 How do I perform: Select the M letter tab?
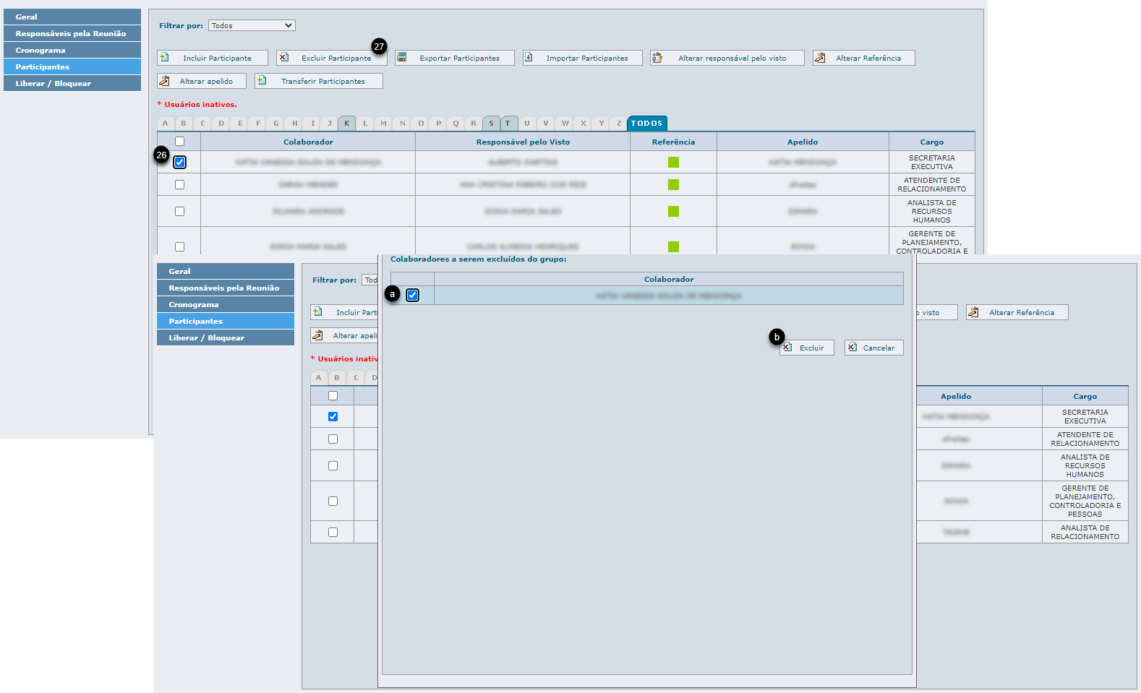tap(383, 124)
